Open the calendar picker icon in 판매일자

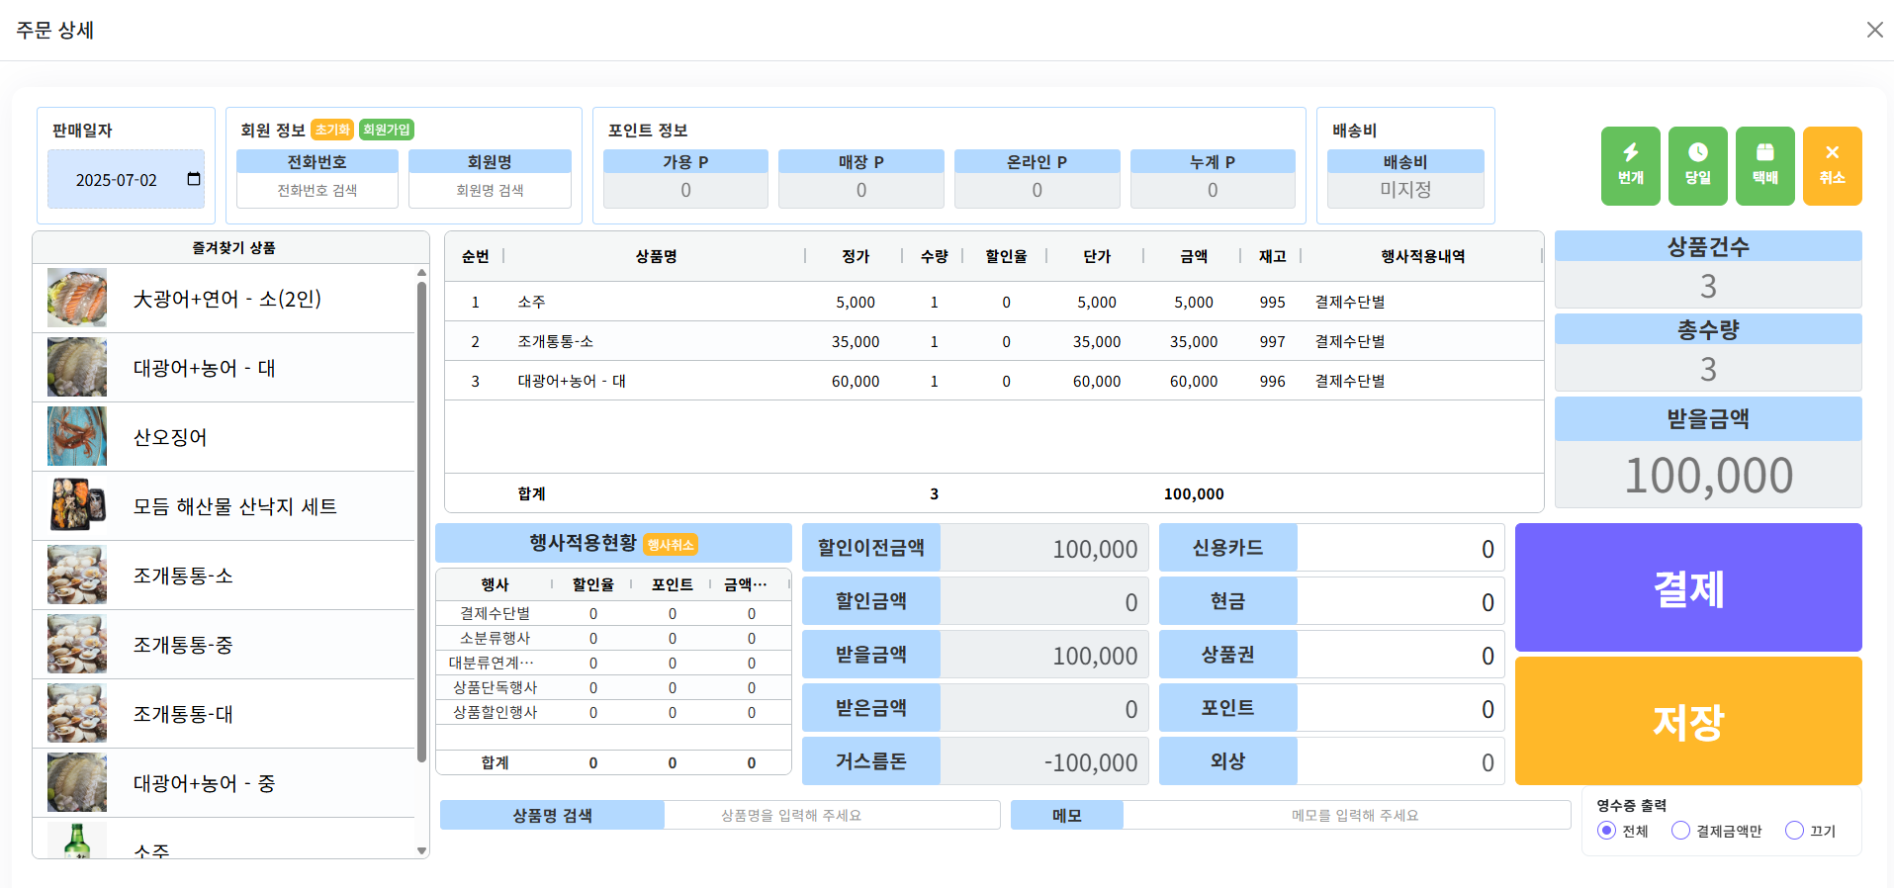pos(194,179)
